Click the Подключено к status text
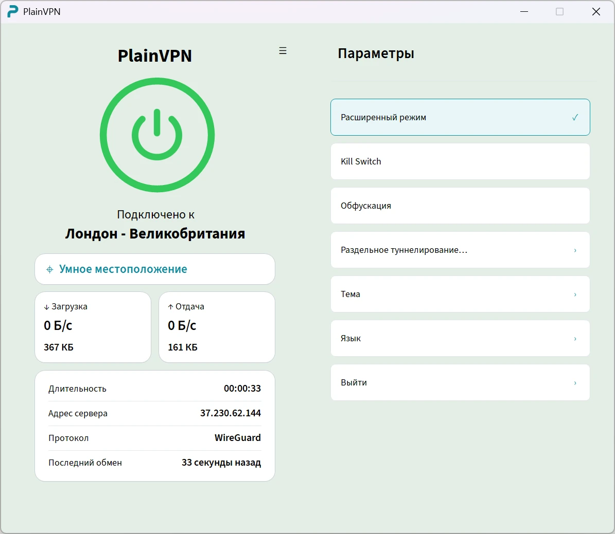Screen dimensions: 615x534 pos(156,214)
